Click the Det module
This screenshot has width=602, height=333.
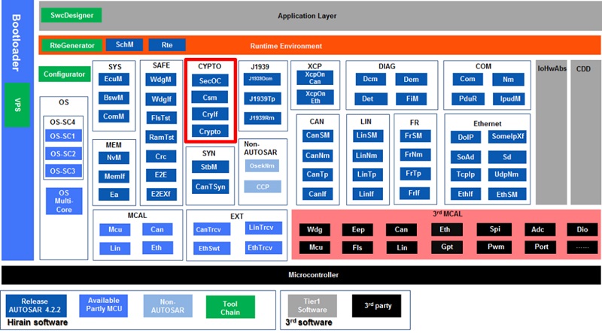(370, 98)
